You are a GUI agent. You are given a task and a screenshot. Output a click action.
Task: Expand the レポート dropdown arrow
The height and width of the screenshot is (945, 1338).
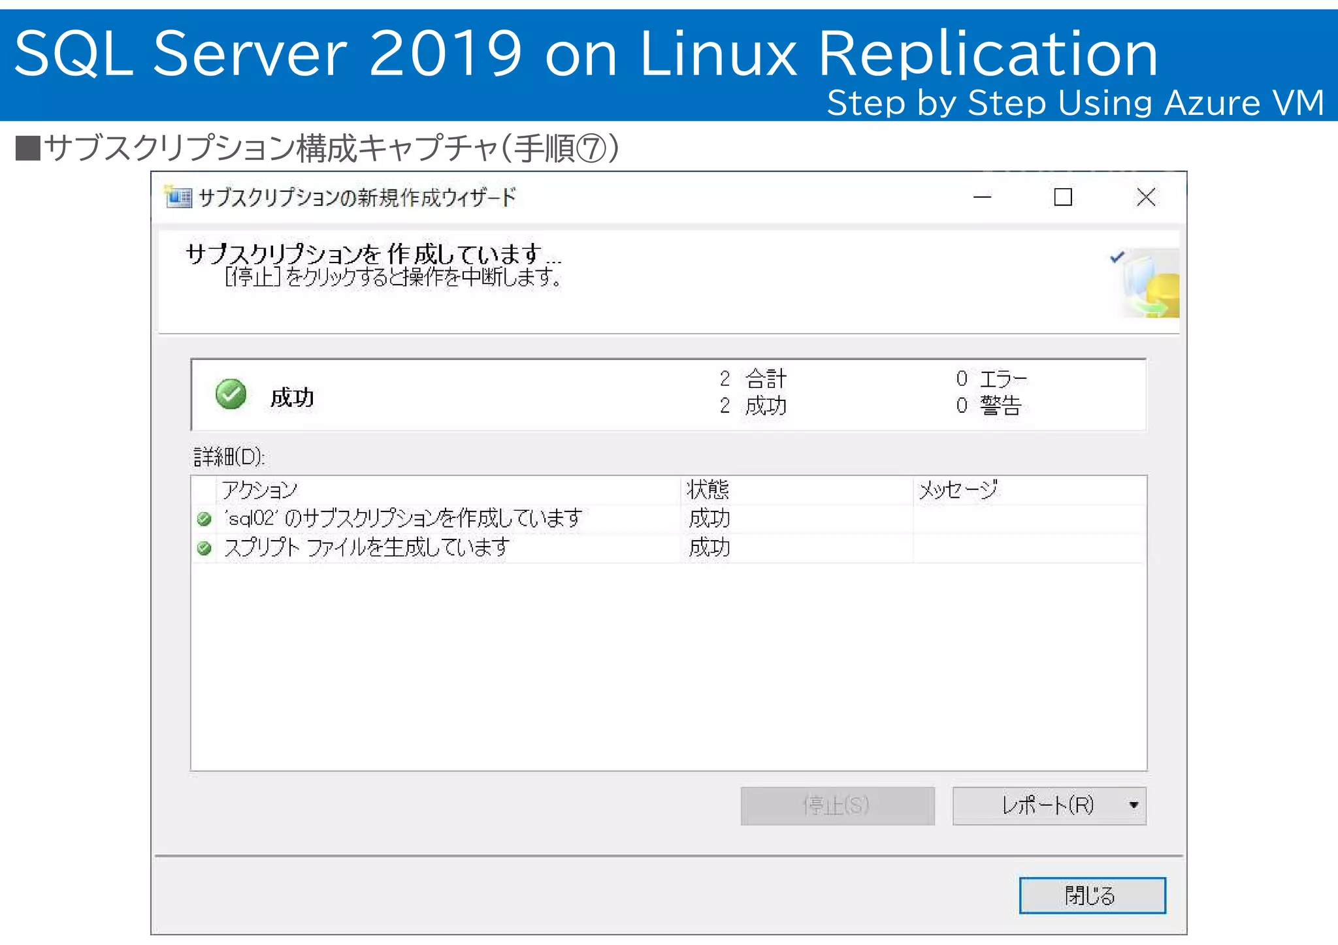coord(1134,805)
